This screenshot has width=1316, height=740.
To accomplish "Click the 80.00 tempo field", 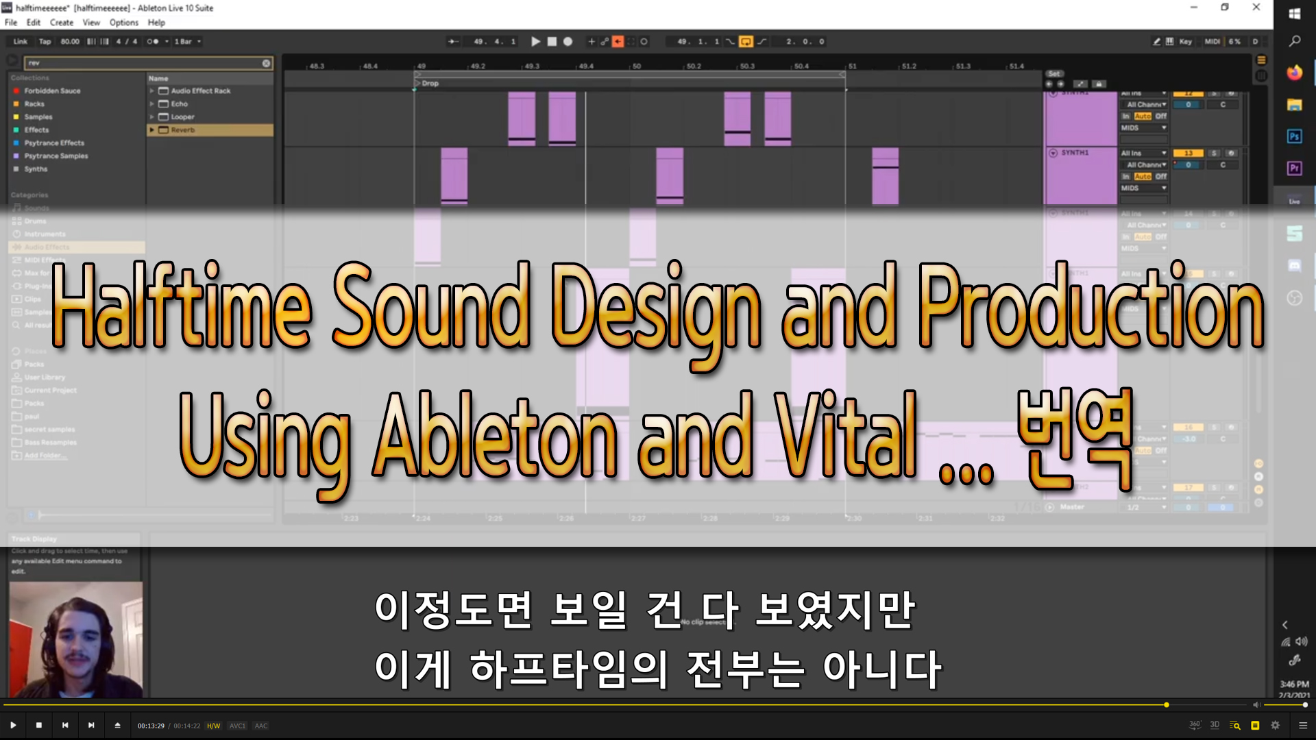I will tap(70, 42).
